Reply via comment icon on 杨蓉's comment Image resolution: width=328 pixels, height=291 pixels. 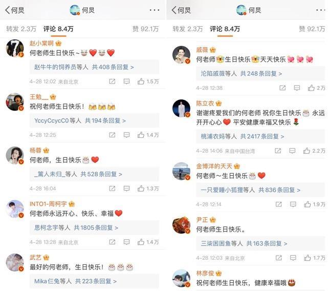(126, 189)
